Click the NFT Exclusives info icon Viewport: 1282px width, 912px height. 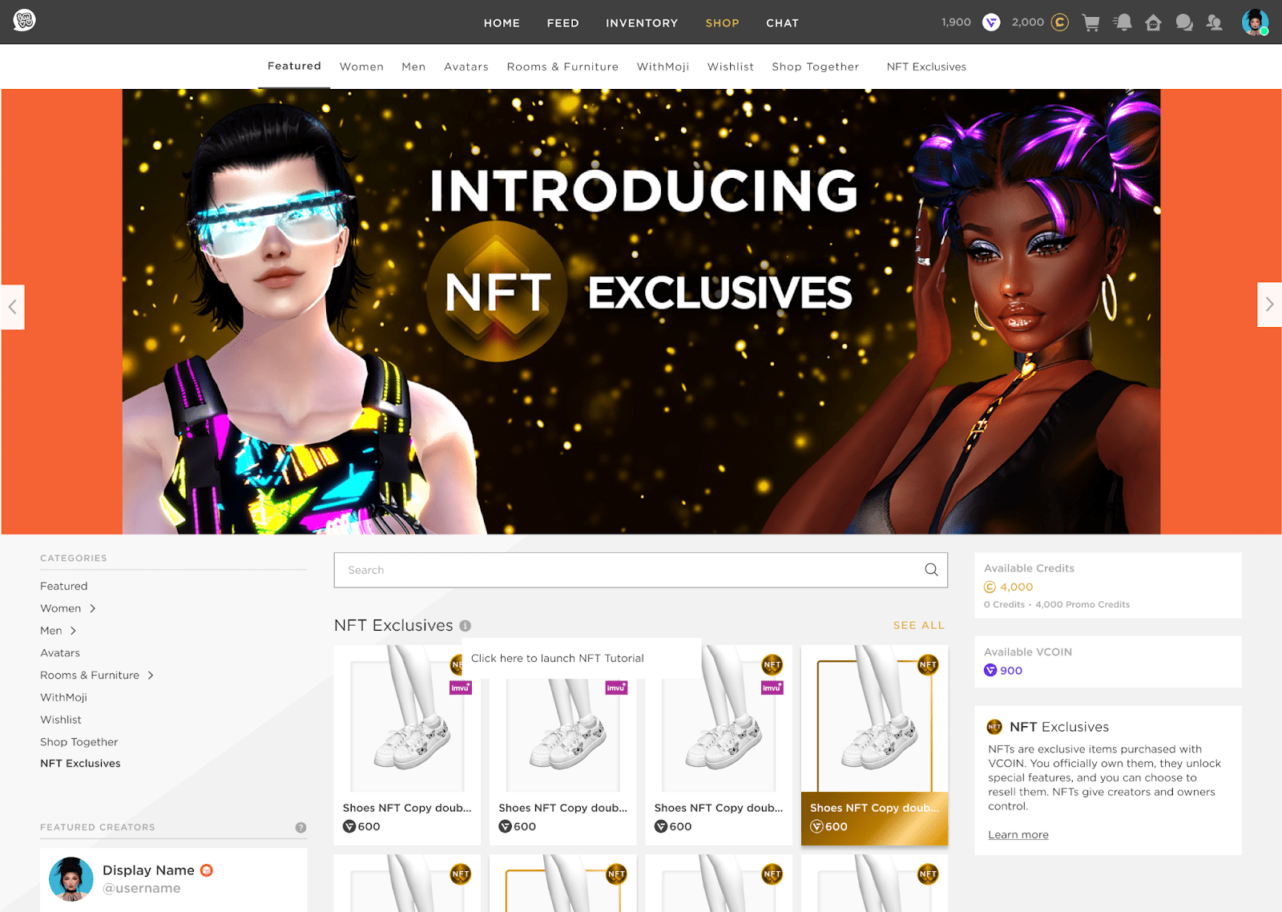point(466,626)
